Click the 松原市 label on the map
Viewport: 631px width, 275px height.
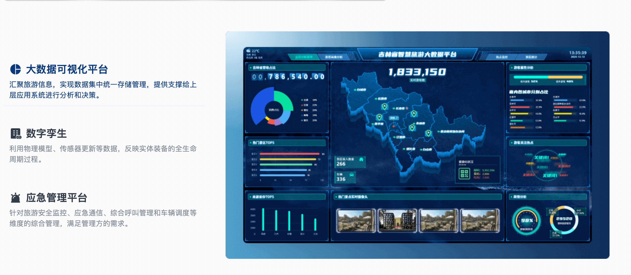click(x=382, y=99)
